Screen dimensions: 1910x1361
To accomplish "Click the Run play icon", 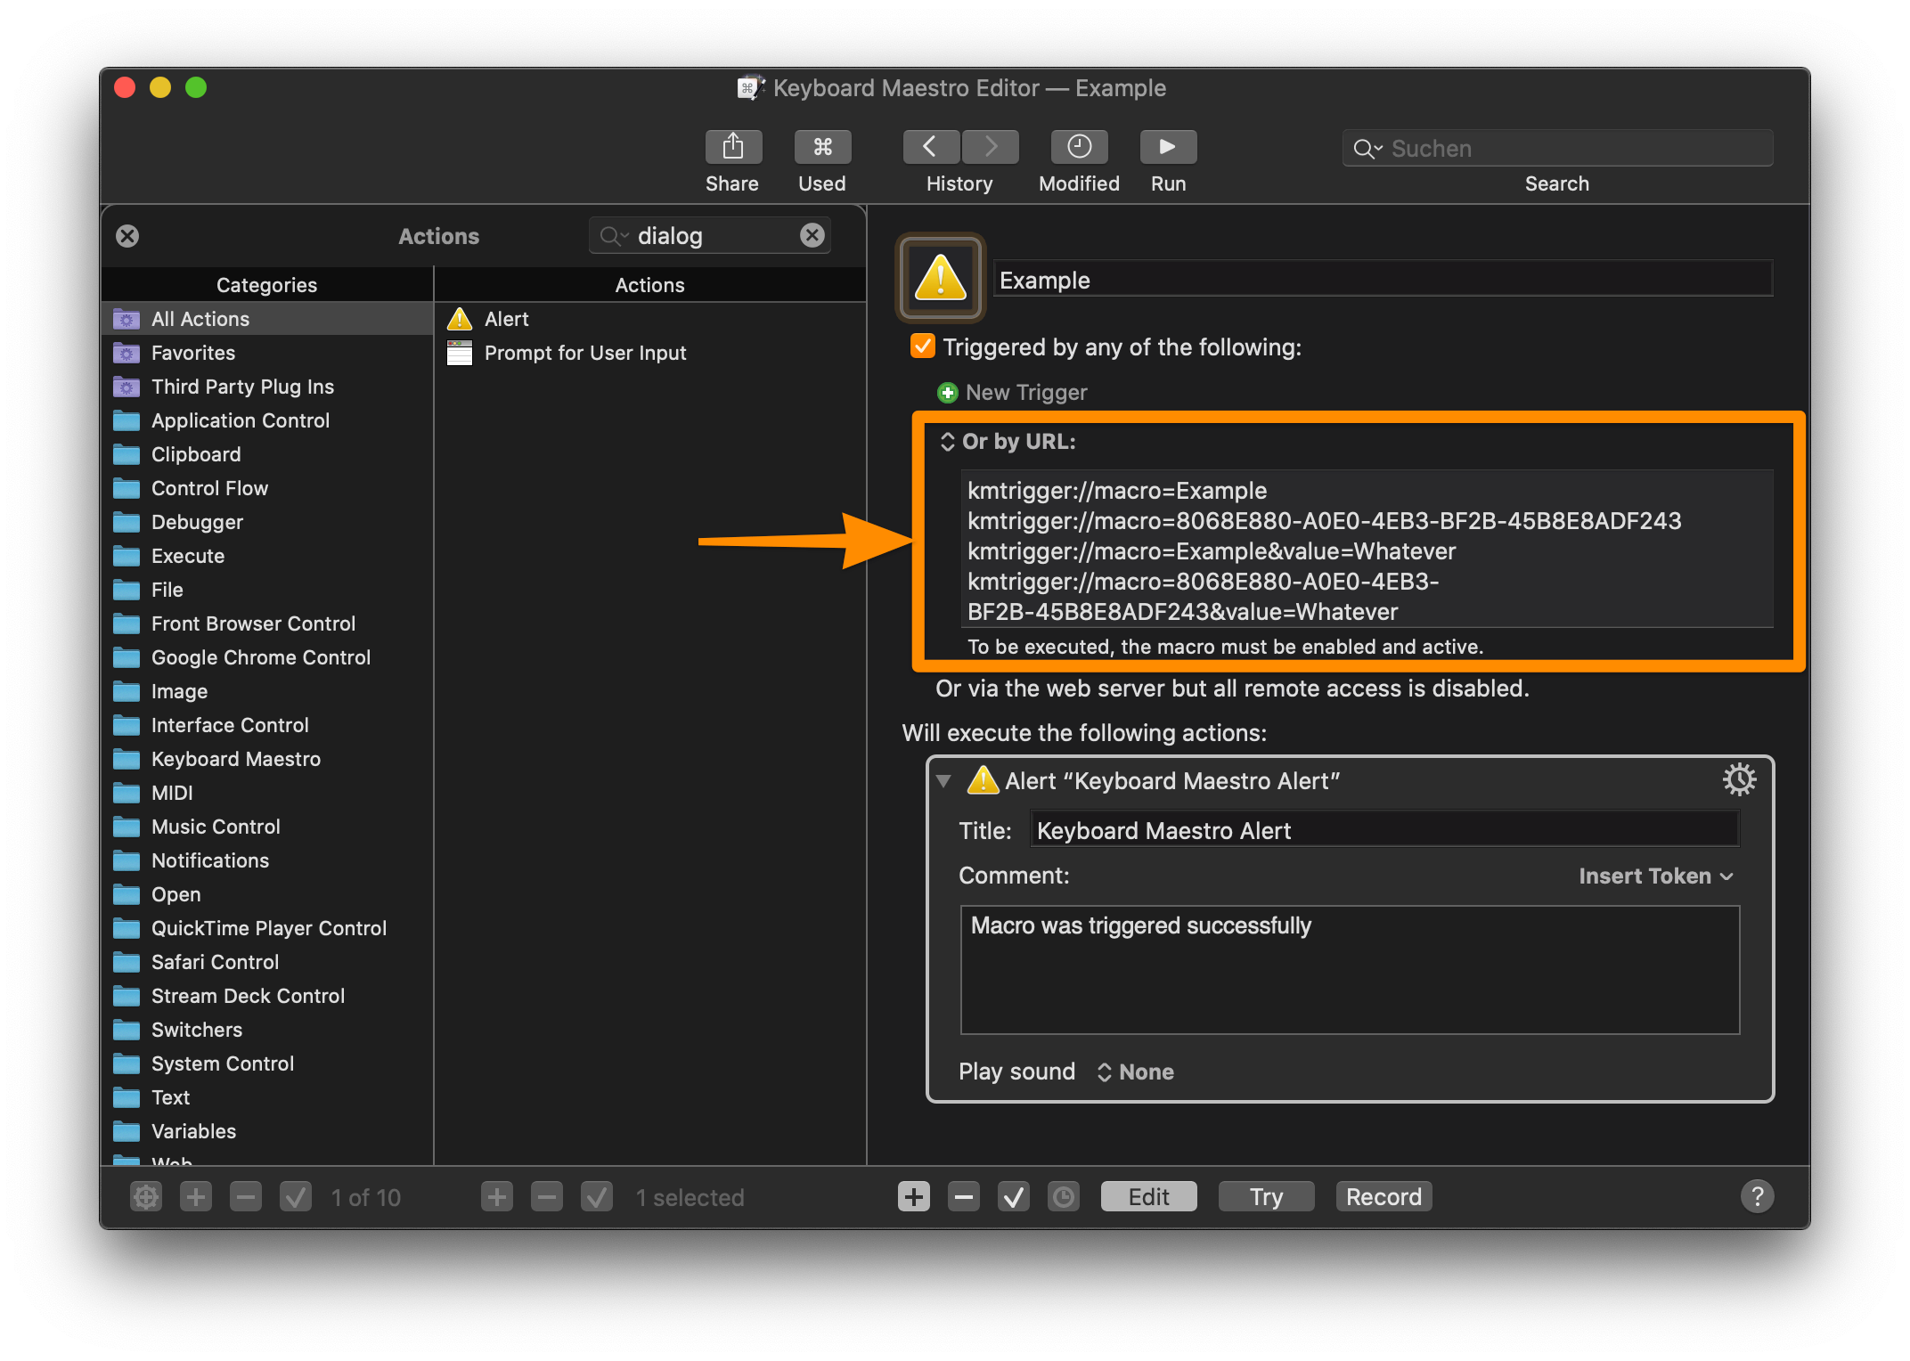I will (x=1168, y=147).
